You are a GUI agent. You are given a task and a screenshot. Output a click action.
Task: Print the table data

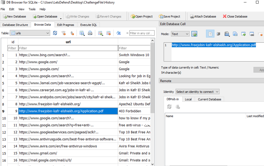pos(90,33)
